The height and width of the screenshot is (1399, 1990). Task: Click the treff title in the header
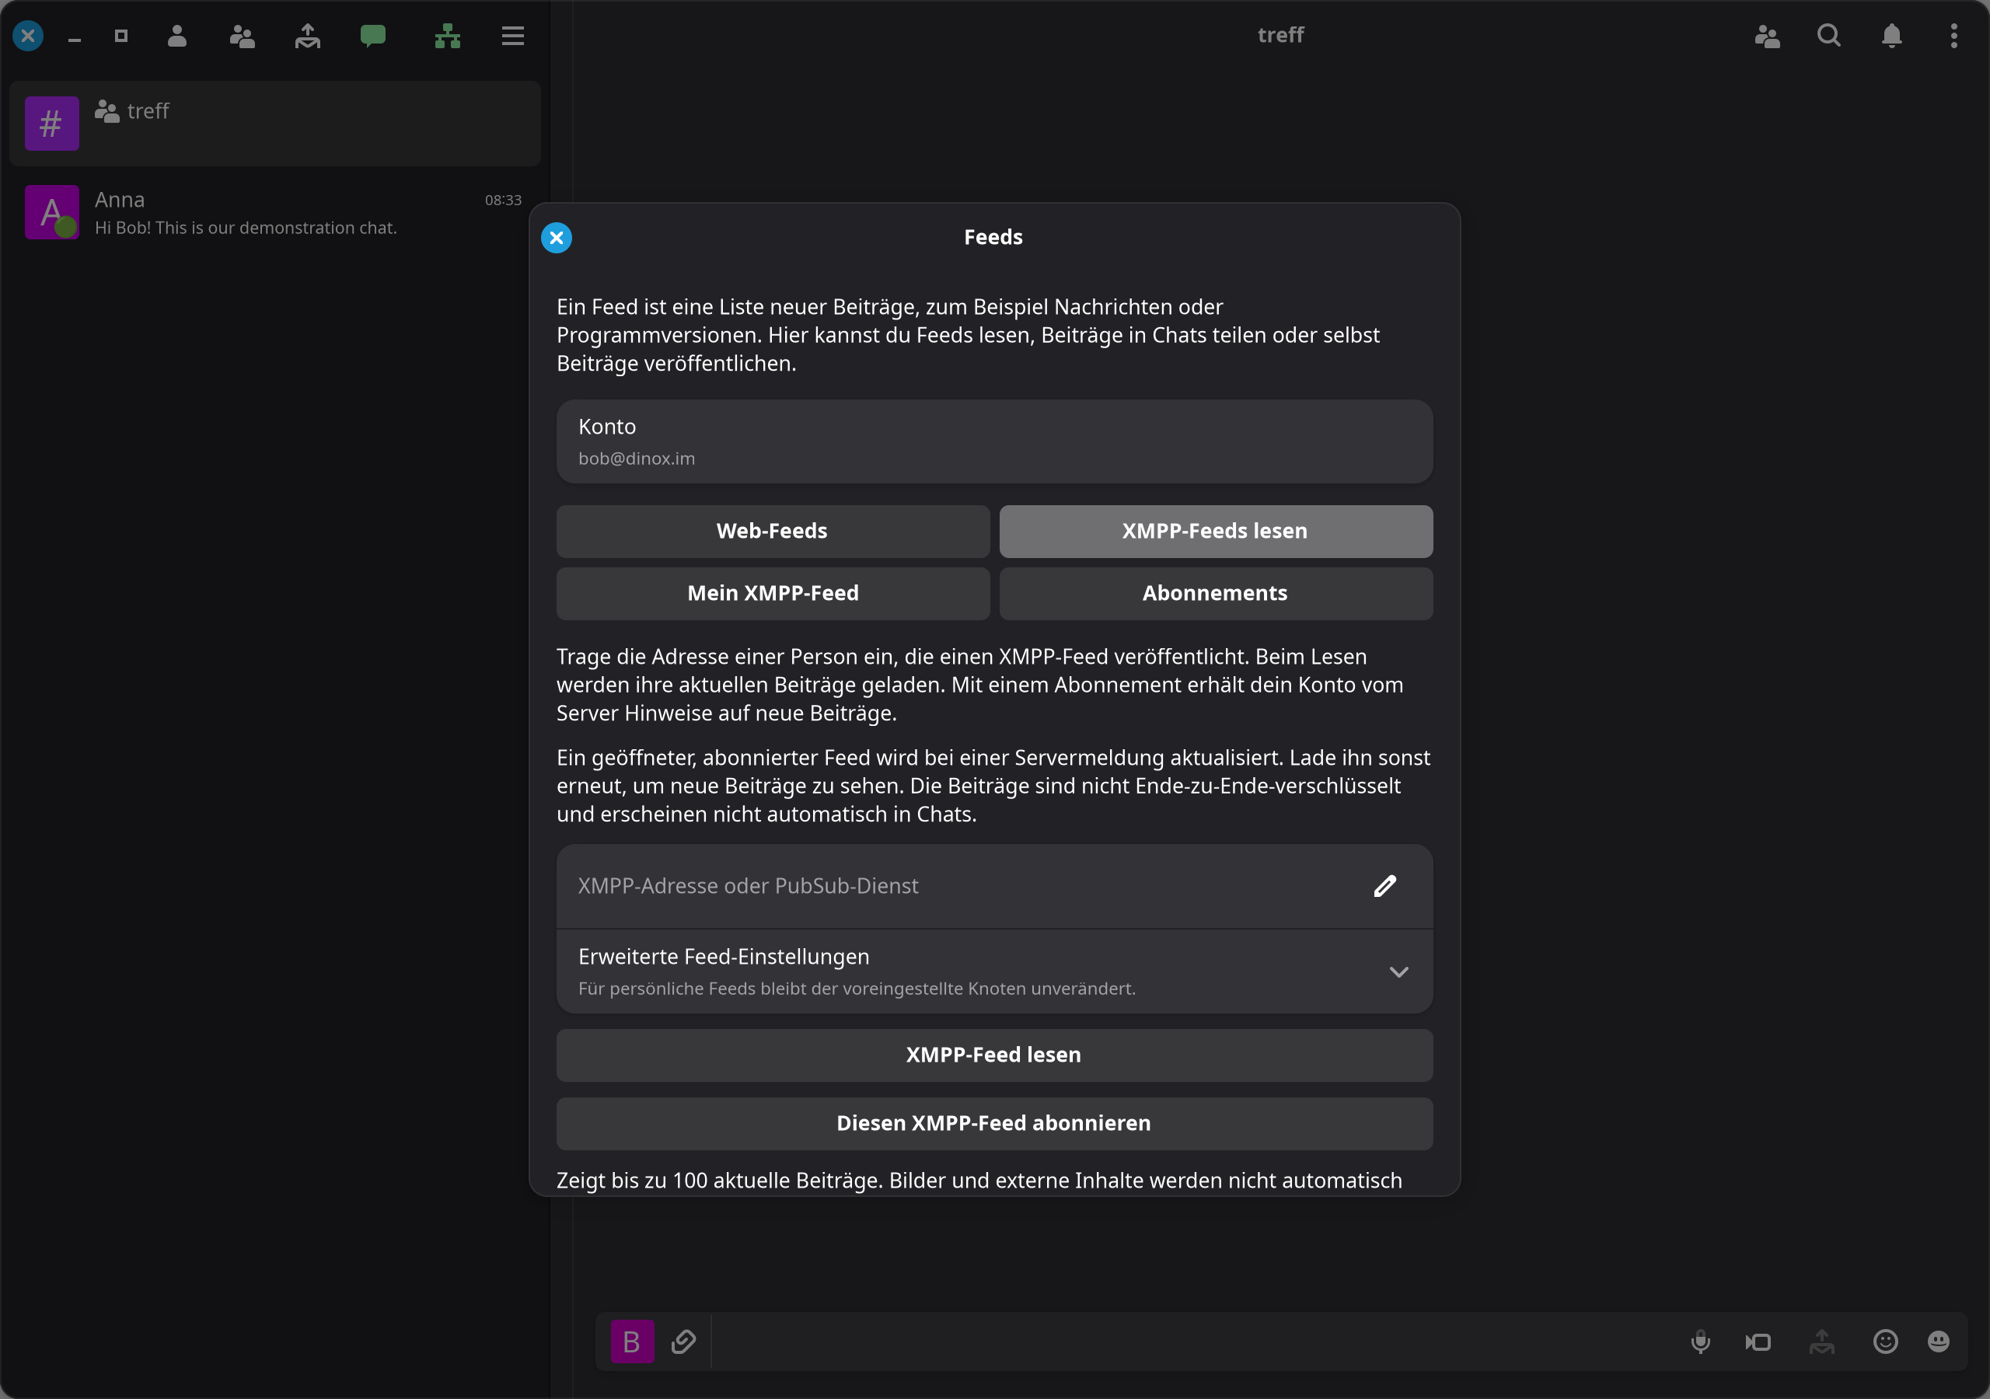pyautogui.click(x=1280, y=35)
